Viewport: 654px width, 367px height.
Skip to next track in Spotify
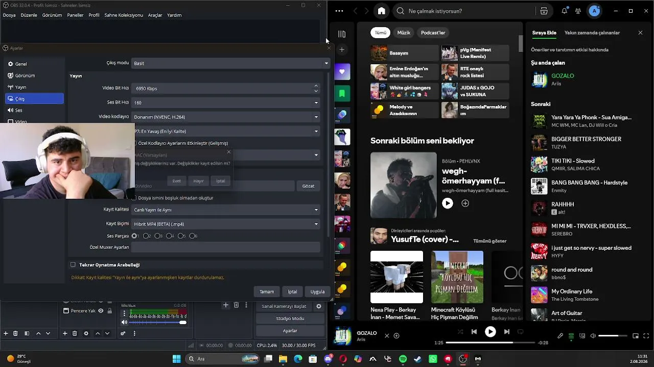(506, 332)
